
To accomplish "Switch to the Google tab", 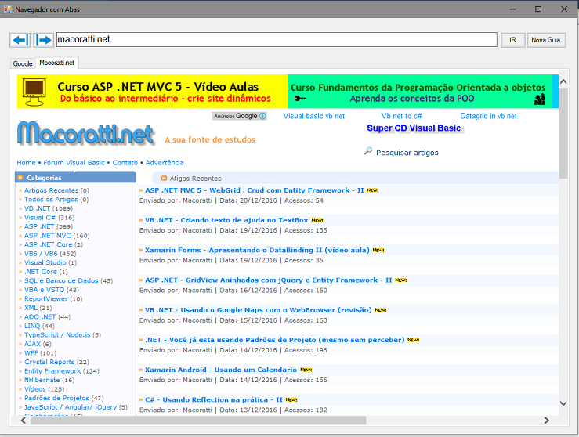I will click(23, 63).
